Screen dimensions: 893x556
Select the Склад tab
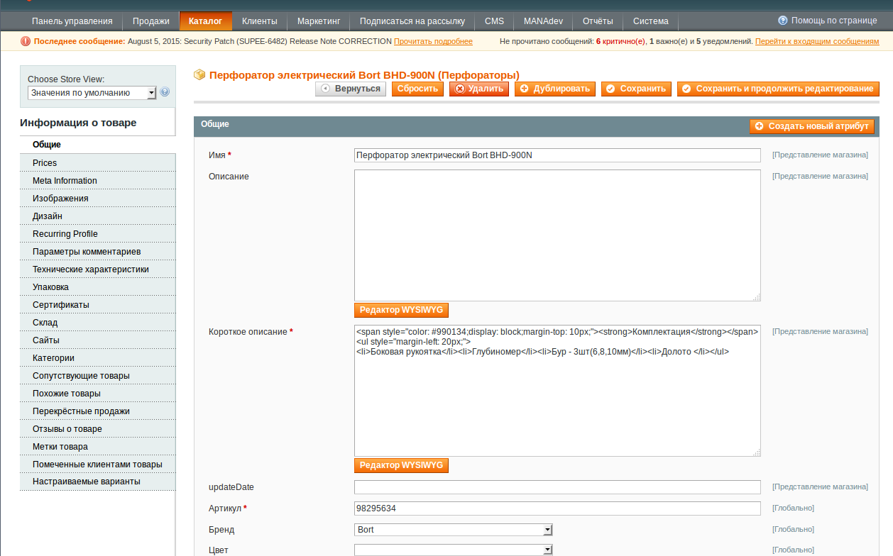click(x=97, y=323)
